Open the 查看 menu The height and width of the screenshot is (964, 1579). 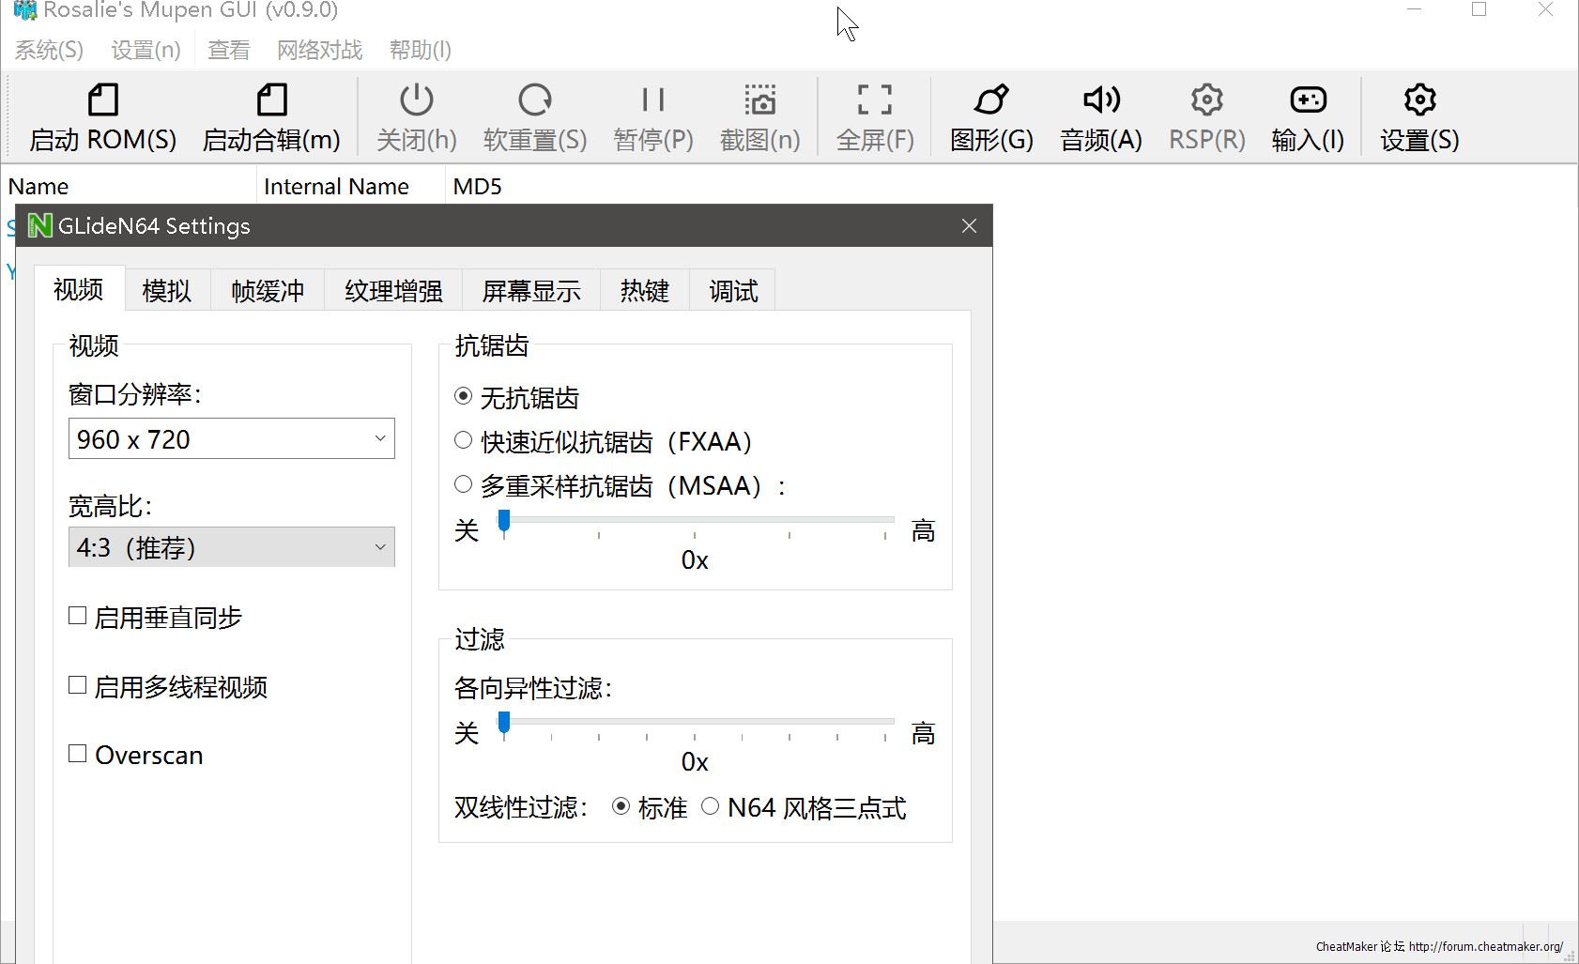(229, 50)
